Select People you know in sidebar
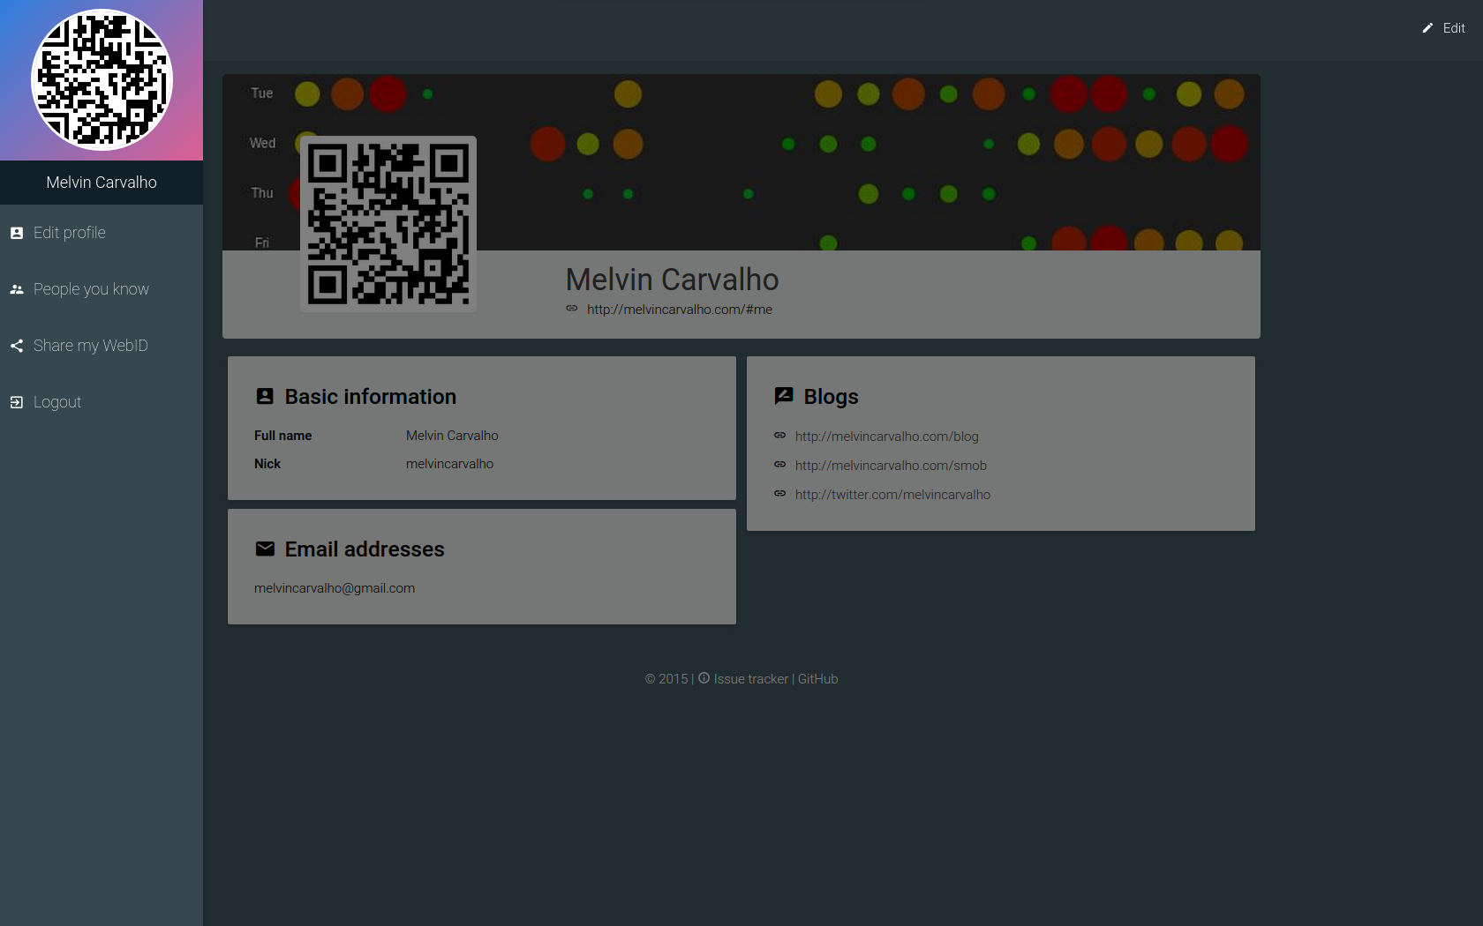1483x926 pixels. [91, 289]
